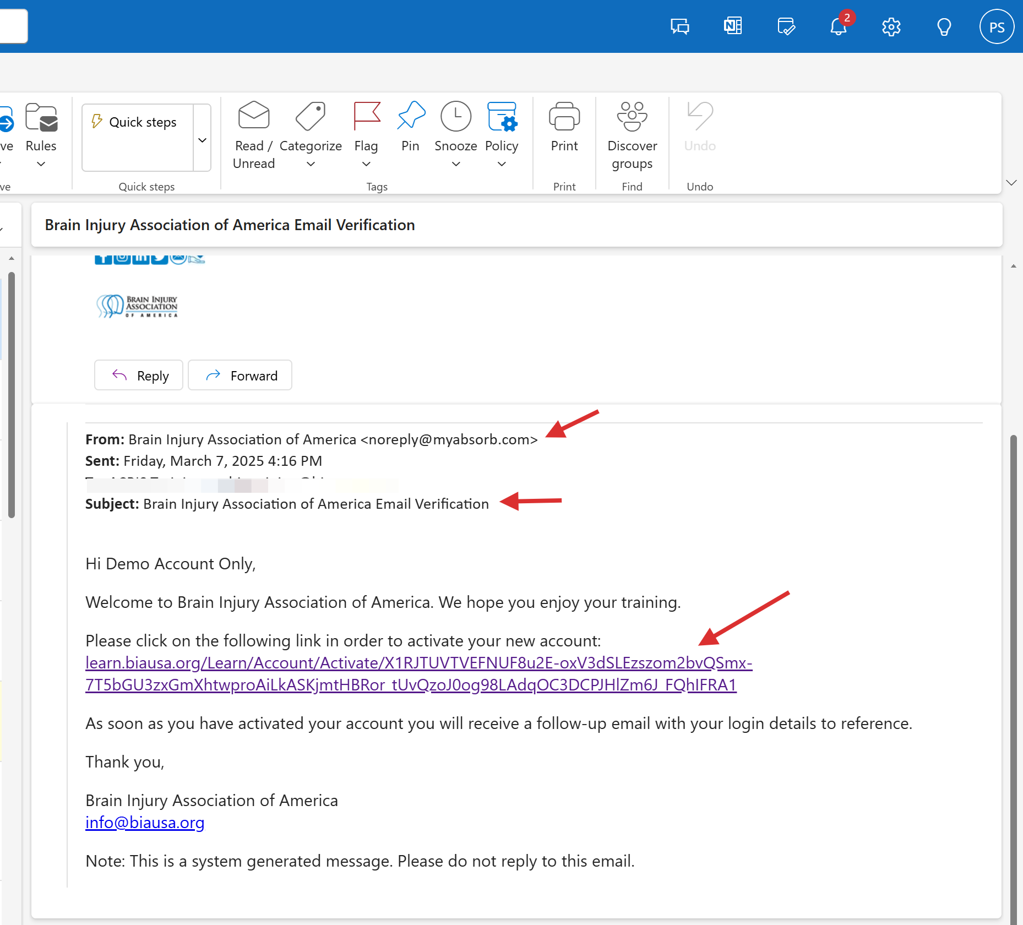This screenshot has width=1023, height=925.
Task: Expand the Policy options chevron
Action: (x=502, y=164)
